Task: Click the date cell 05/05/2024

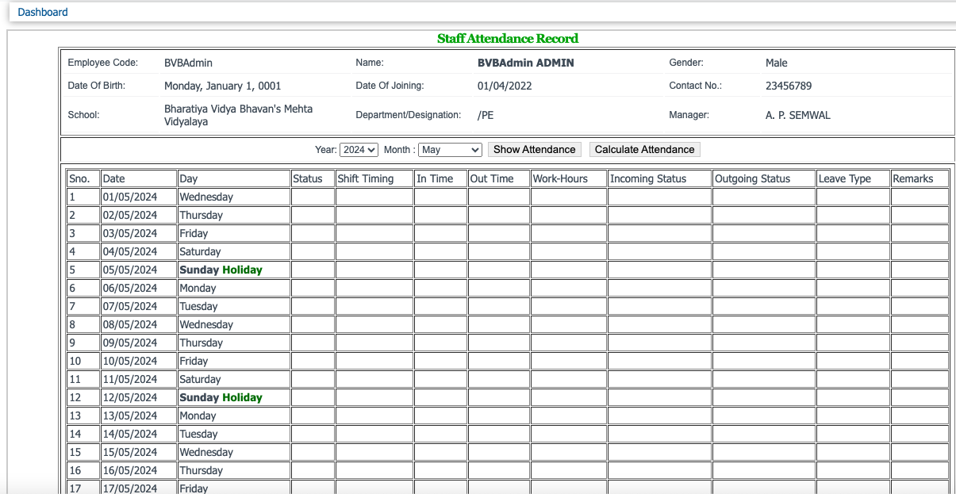Action: click(x=139, y=270)
